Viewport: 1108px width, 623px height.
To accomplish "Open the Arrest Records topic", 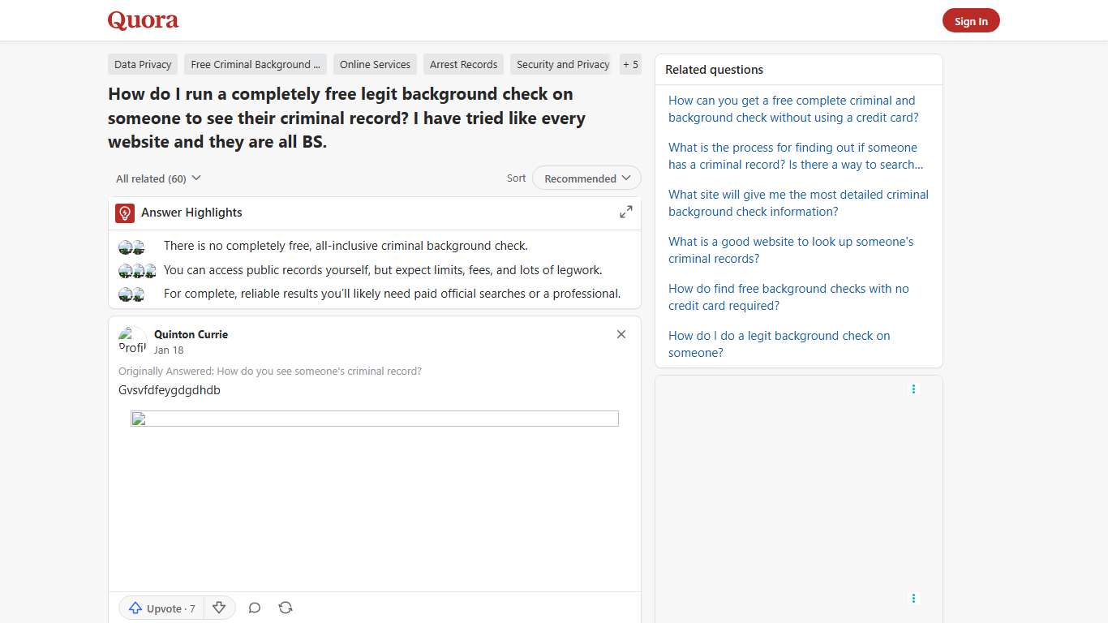I will point(463,64).
